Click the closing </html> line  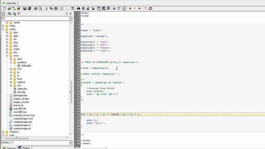click(86, 144)
